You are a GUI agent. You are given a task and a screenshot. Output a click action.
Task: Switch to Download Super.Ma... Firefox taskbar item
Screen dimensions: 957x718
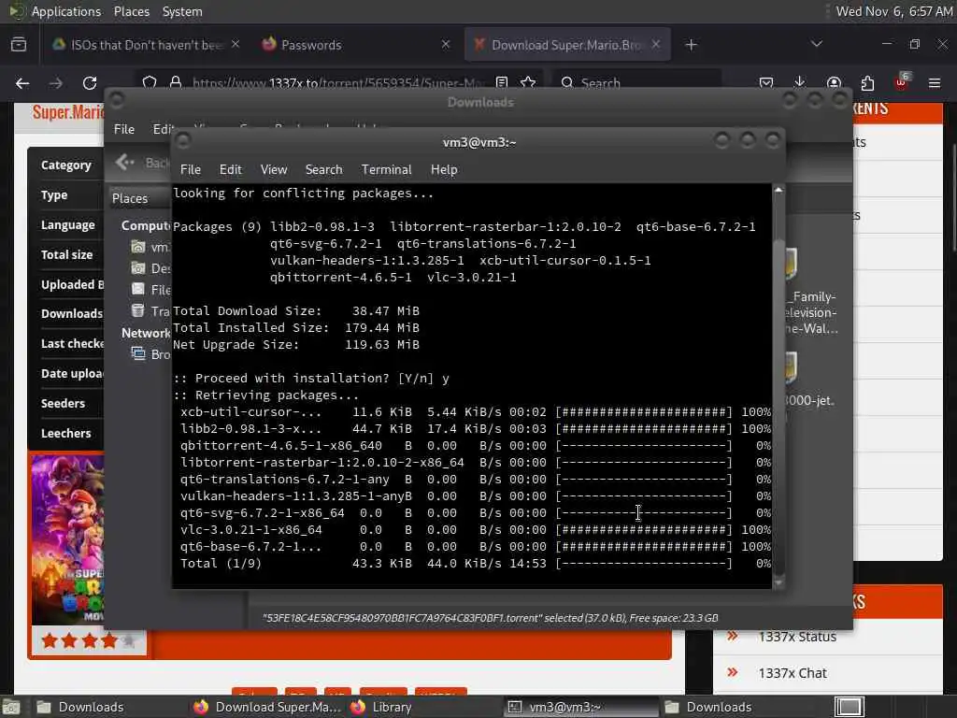(266, 707)
